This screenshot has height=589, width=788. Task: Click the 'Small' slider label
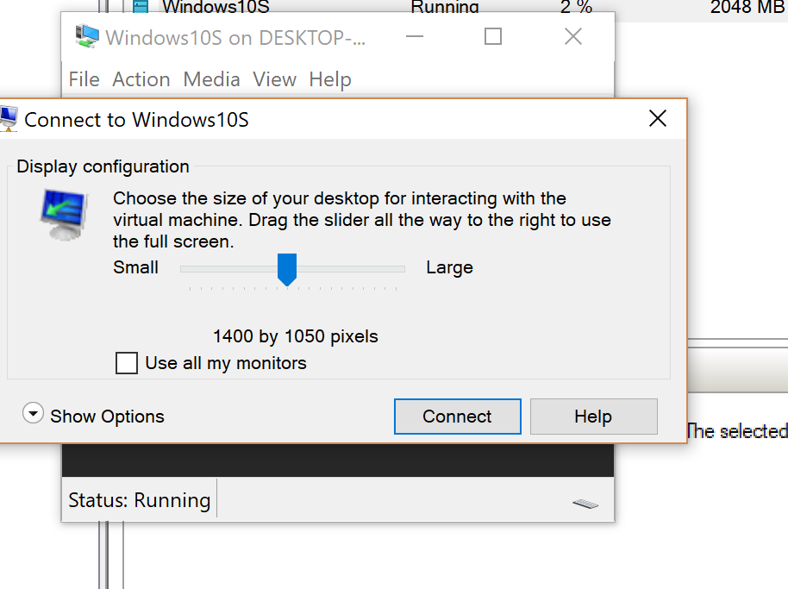pos(135,267)
